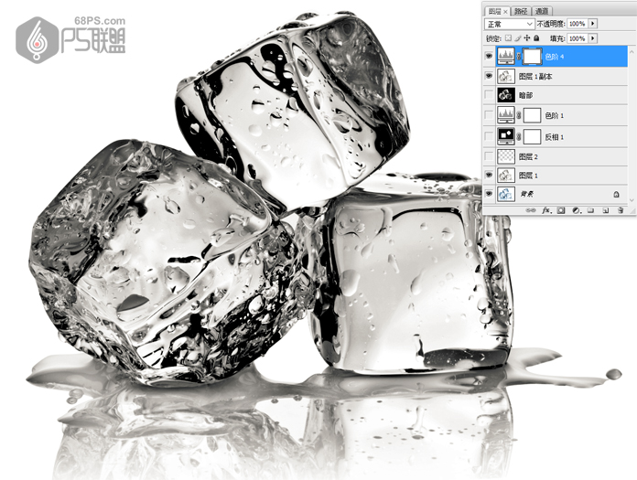Select the 图层 2 layer thumbnail
The height and width of the screenshot is (480, 637).
(504, 156)
